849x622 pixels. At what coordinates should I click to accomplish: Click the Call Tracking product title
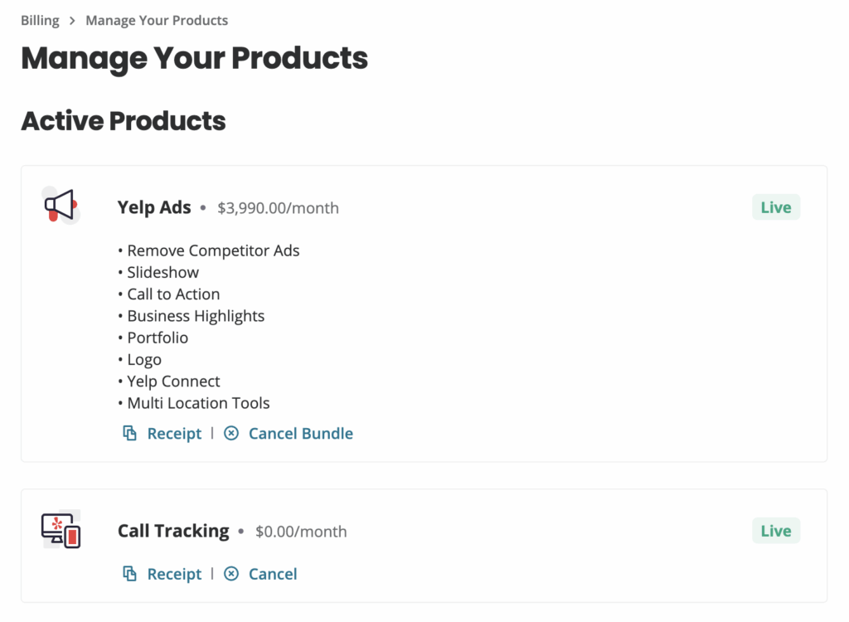173,531
